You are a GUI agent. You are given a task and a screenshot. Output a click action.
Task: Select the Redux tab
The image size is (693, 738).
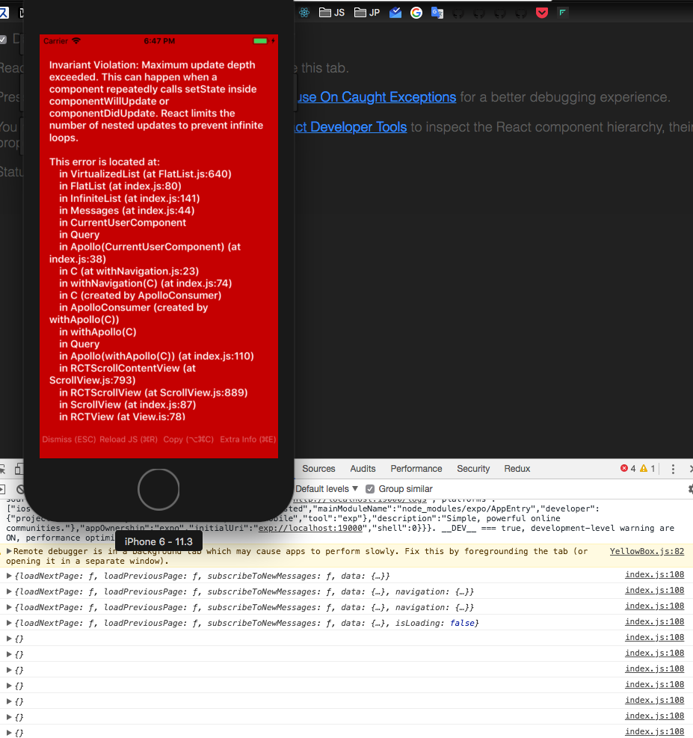coord(517,469)
